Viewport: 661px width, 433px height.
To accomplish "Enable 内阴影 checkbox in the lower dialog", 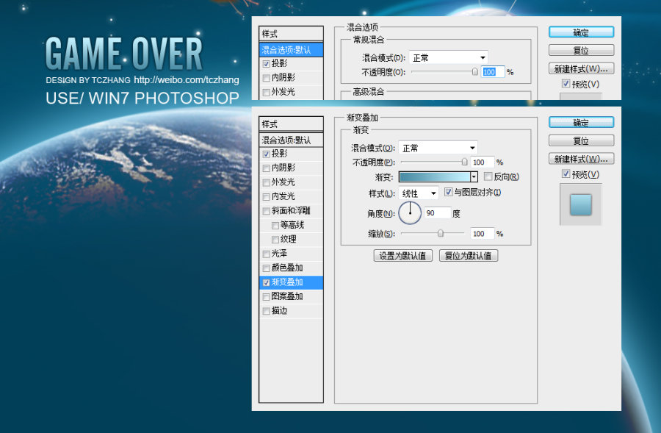I will coord(266,168).
